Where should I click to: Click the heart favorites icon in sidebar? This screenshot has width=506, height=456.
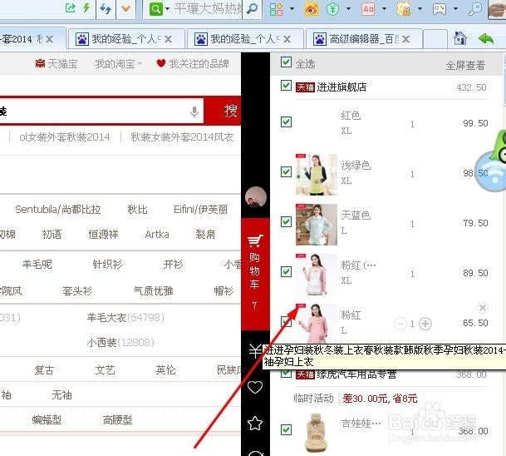click(x=255, y=387)
